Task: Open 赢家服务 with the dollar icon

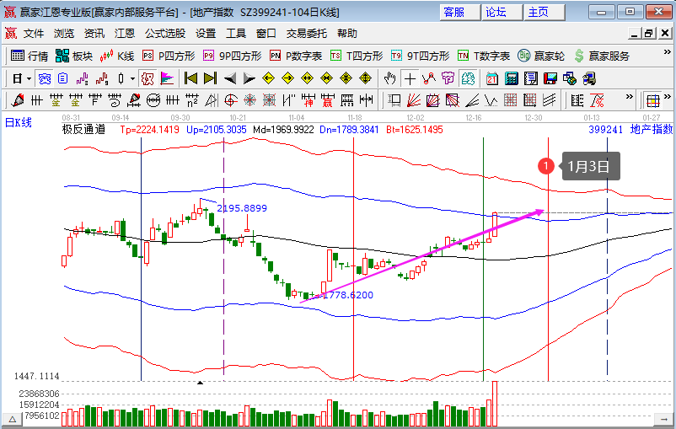Action: tap(602, 56)
